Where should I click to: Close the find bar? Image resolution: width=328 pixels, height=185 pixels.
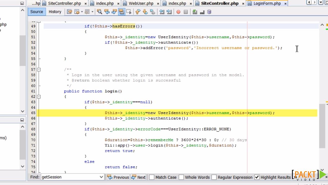(x=326, y=177)
